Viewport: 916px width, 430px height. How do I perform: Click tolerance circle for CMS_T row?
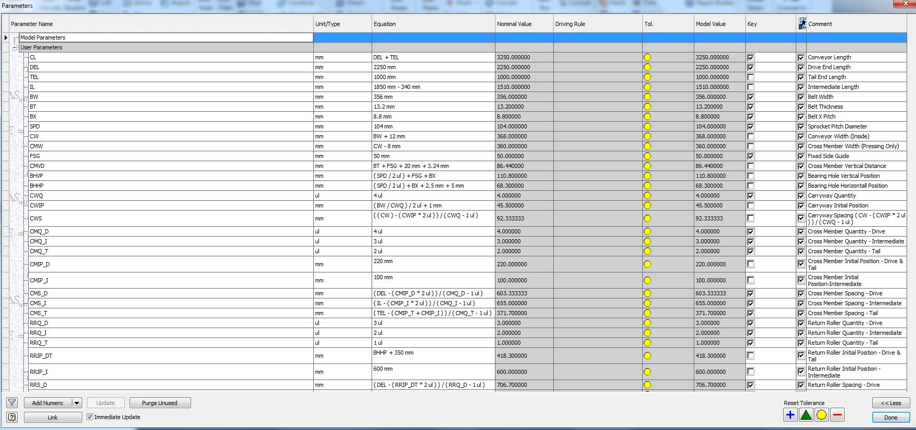(x=647, y=313)
